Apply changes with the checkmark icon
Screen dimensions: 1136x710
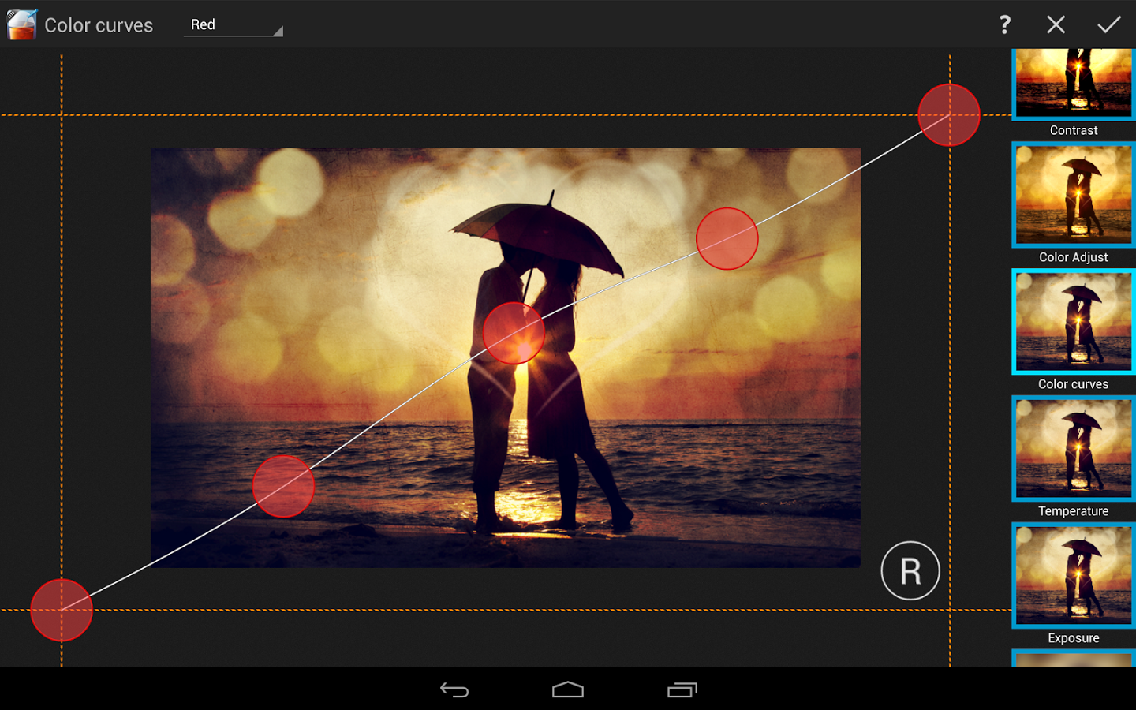coord(1109,24)
